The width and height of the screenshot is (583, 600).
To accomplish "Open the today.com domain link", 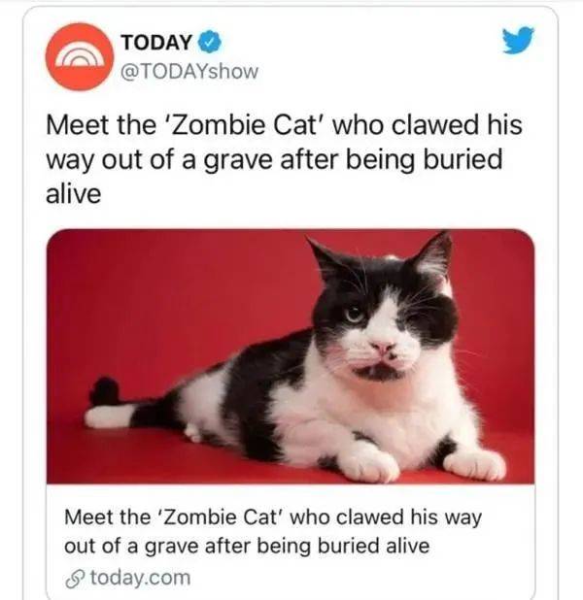I will [140, 578].
